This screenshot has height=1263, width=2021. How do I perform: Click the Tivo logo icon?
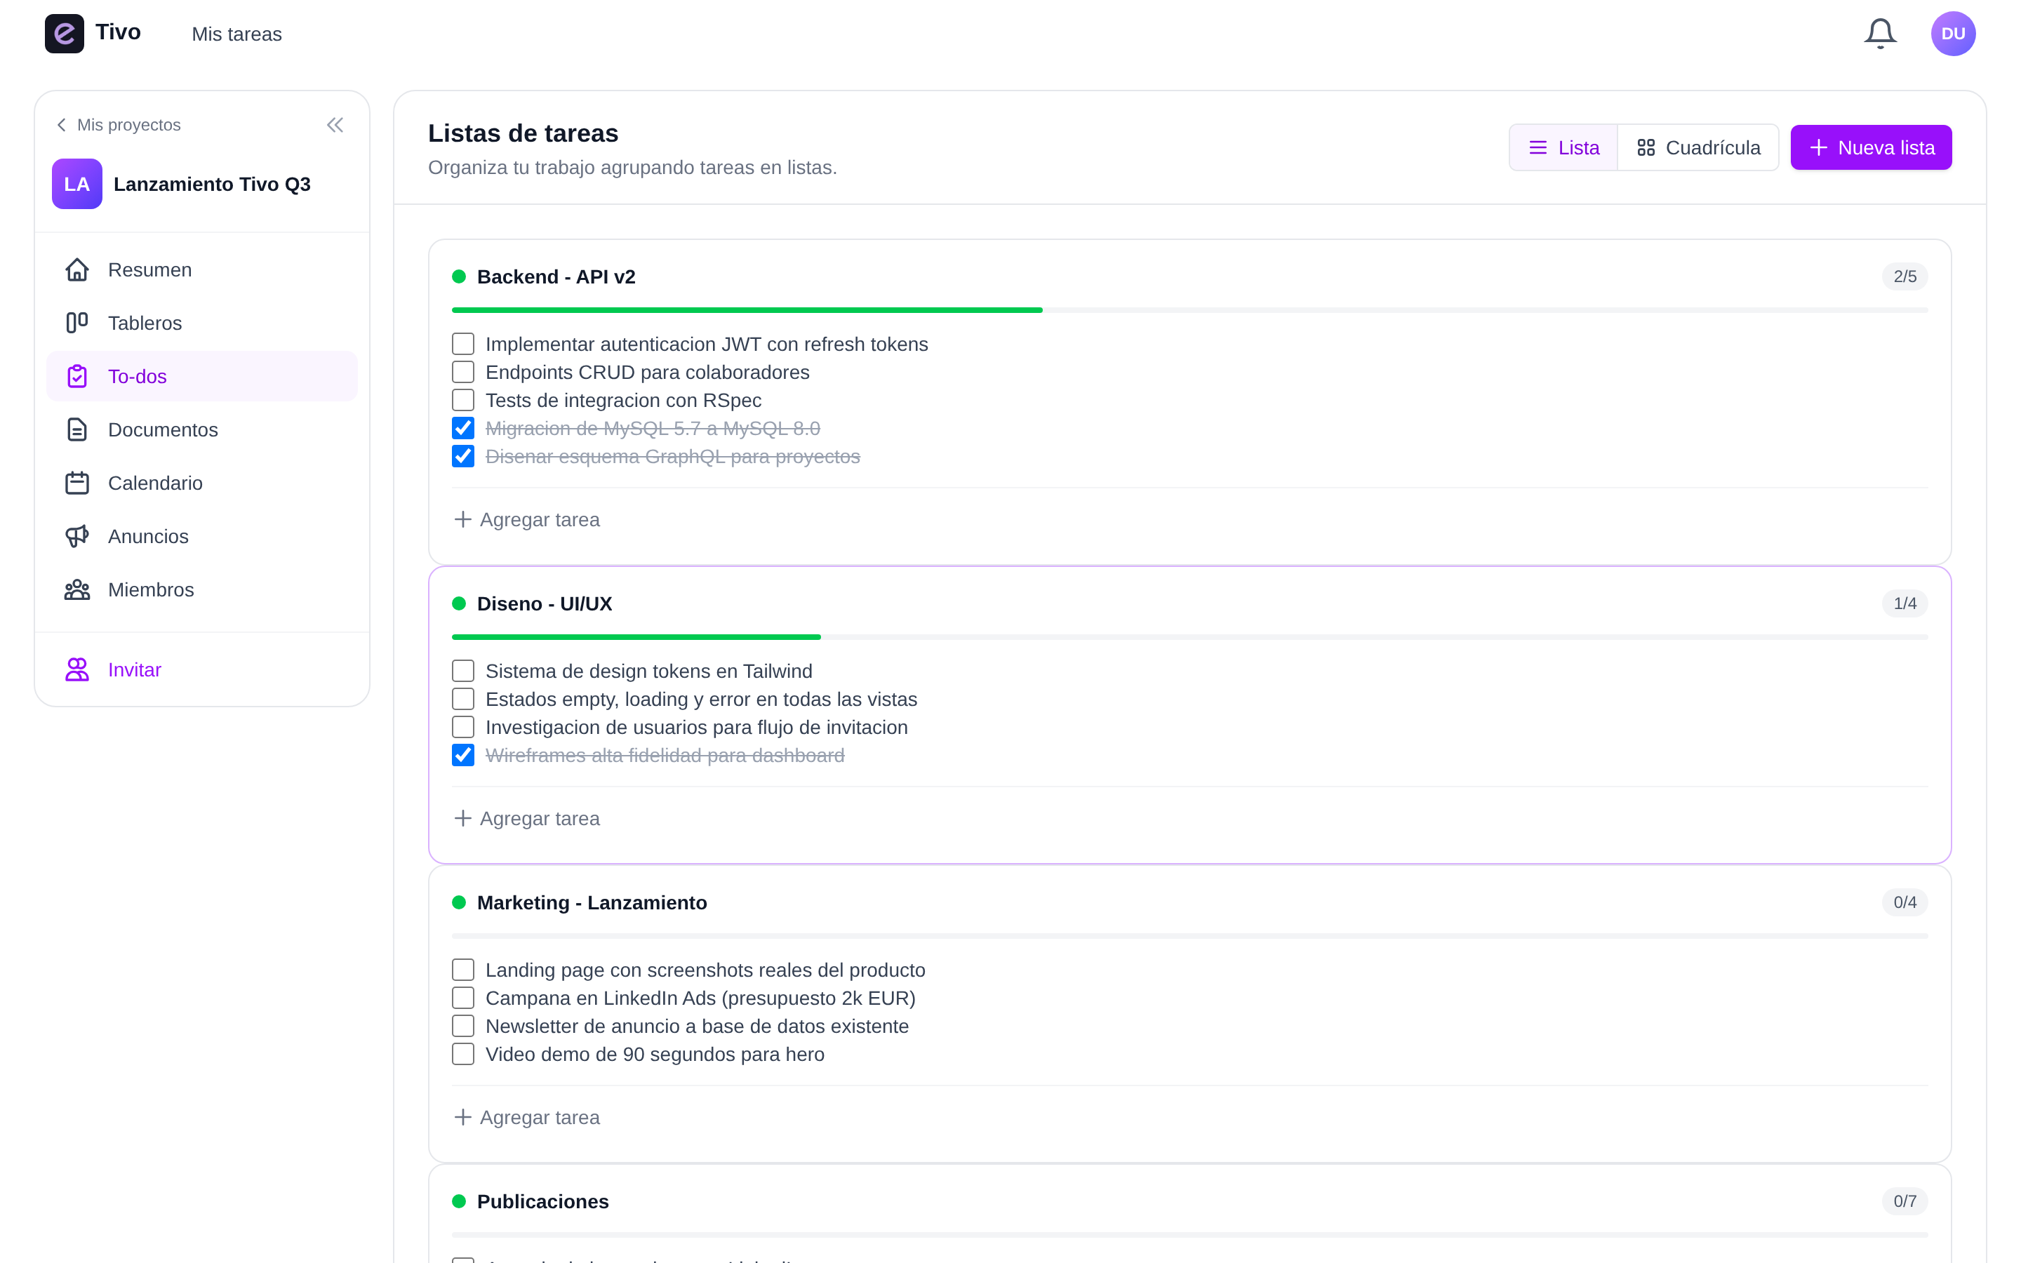65,34
